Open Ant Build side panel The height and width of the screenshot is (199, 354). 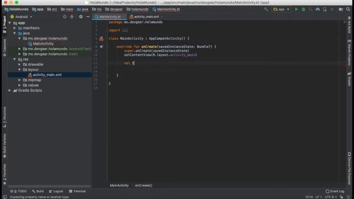click(349, 25)
